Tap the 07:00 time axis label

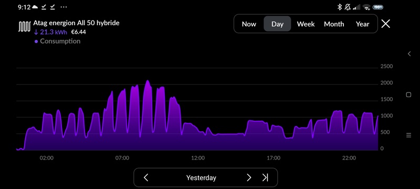tap(122, 158)
